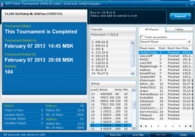
Task: Return to the Lobby
Action: (x=183, y=135)
